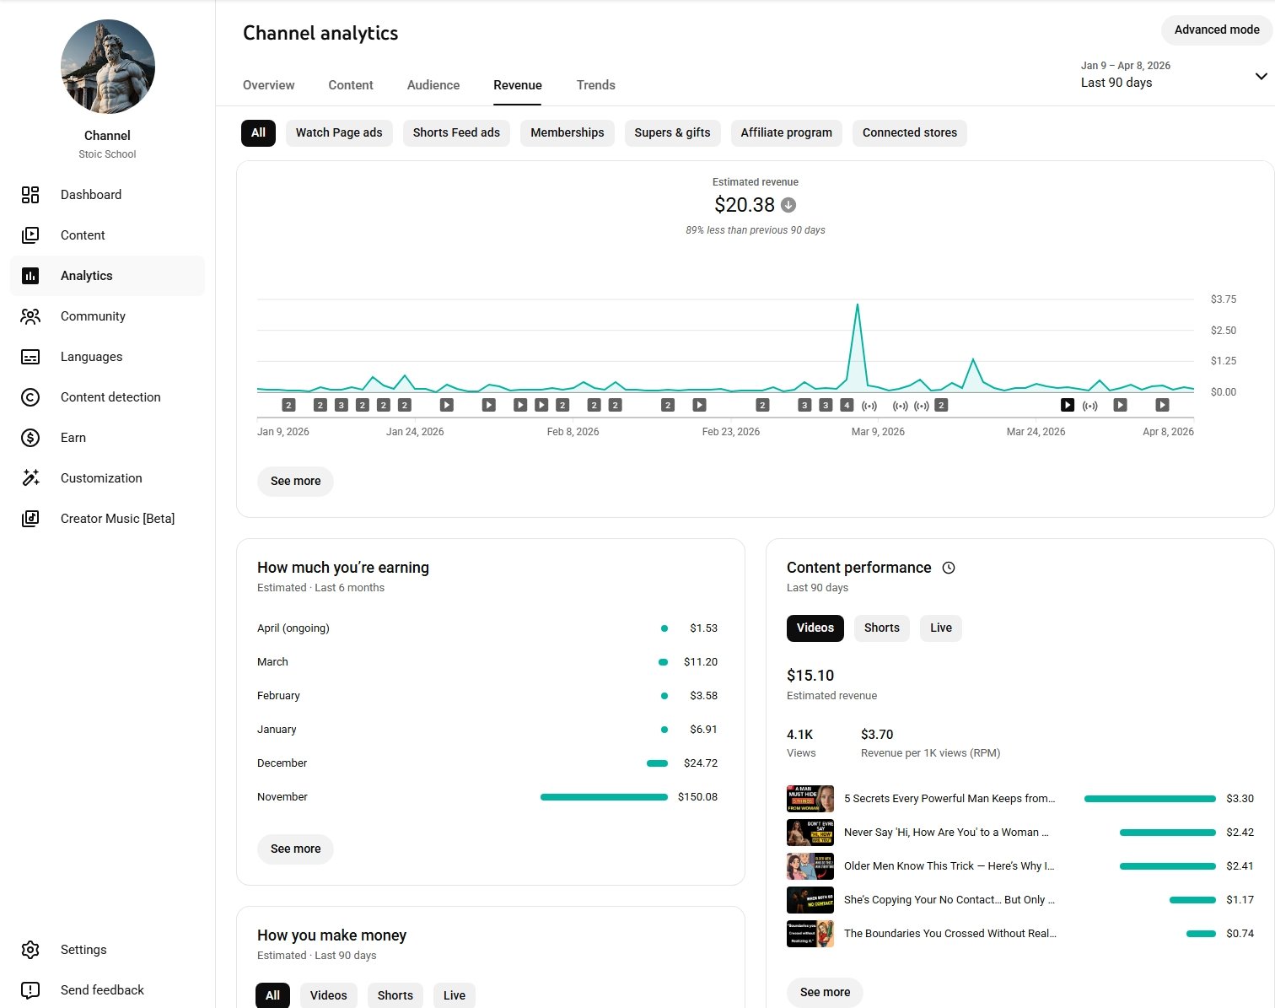The width and height of the screenshot is (1275, 1008).
Task: Click the Settings gear icon
Action: [x=30, y=950]
